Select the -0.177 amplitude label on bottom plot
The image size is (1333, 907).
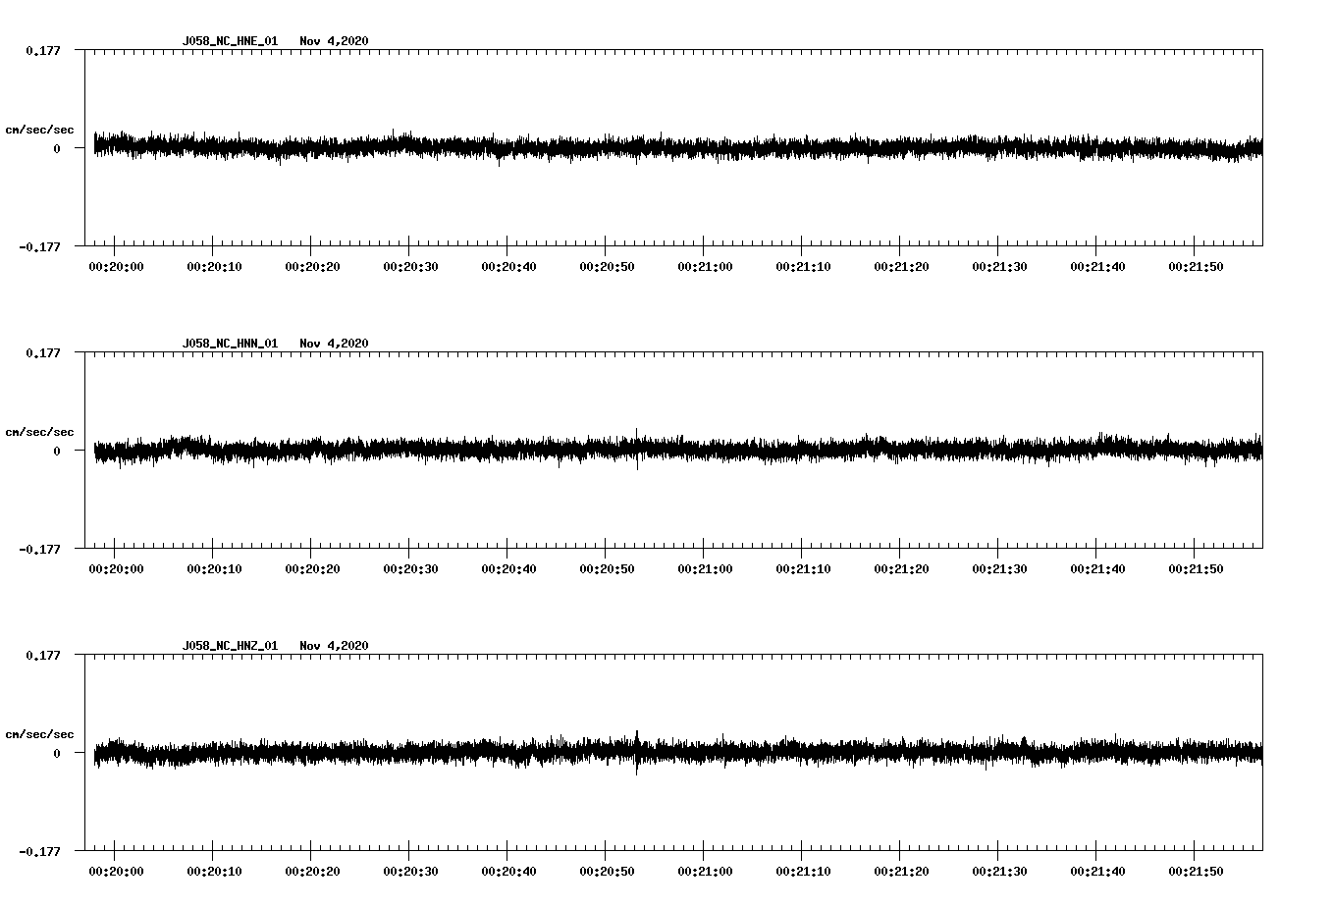point(39,853)
